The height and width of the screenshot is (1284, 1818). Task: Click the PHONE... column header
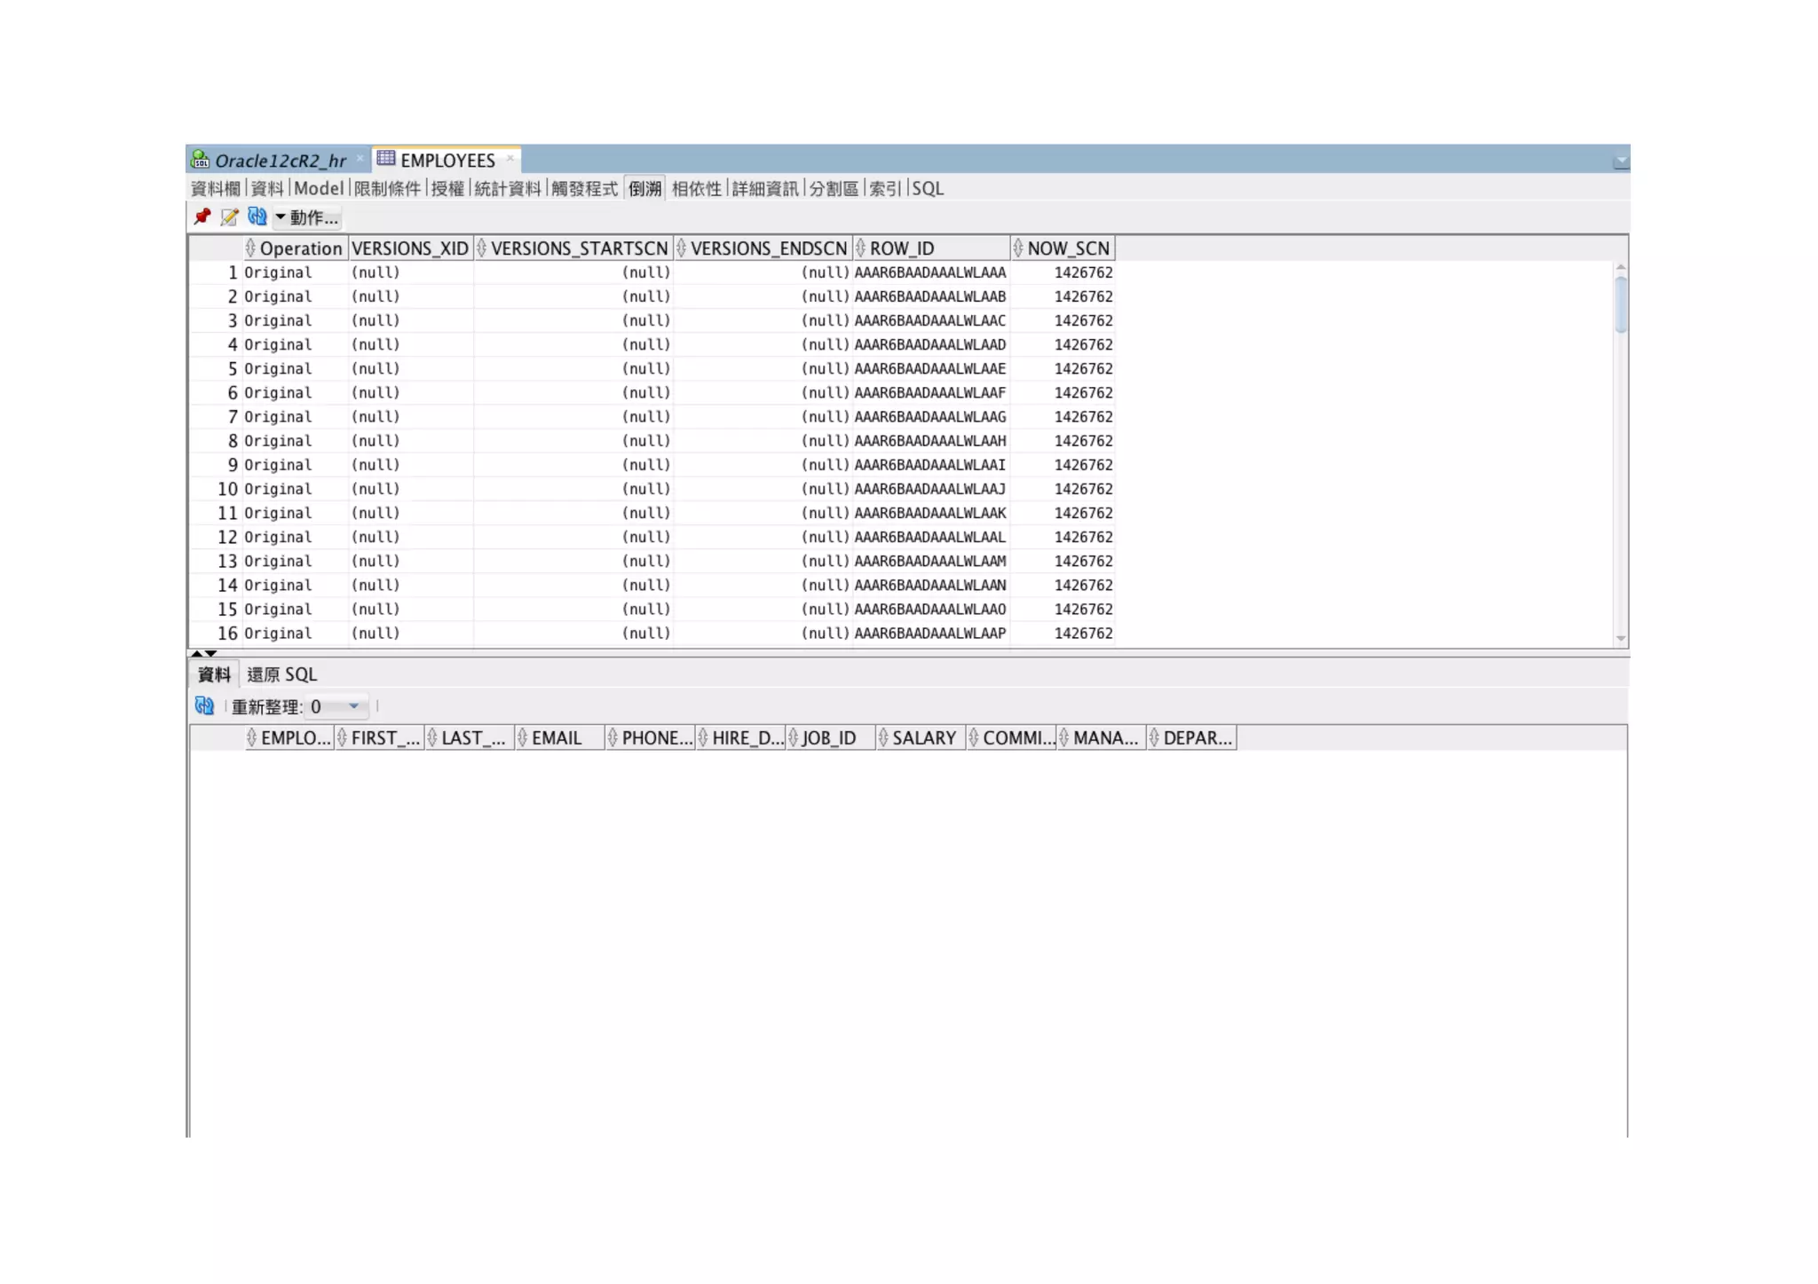pyautogui.click(x=651, y=738)
